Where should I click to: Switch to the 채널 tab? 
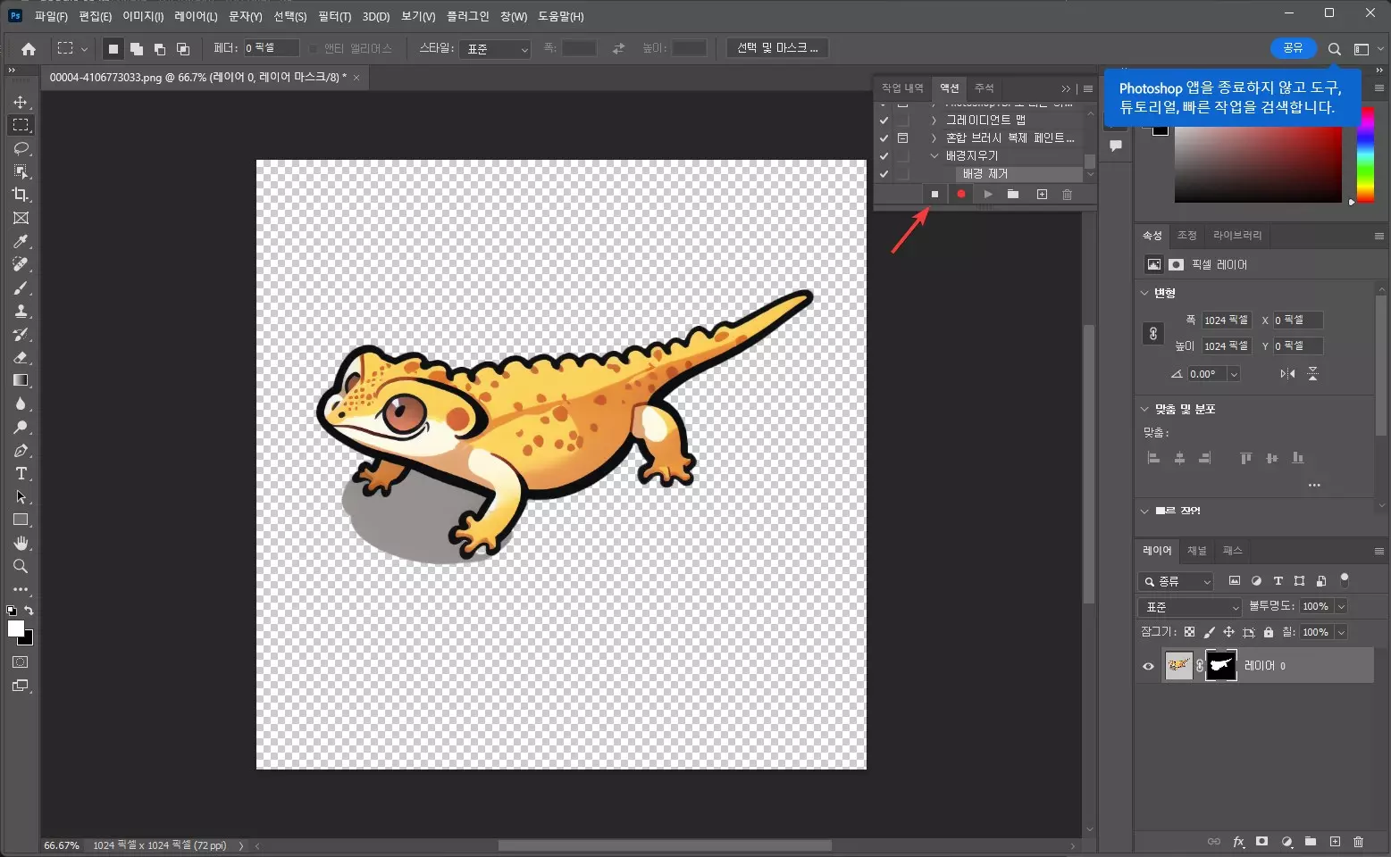[1197, 551]
